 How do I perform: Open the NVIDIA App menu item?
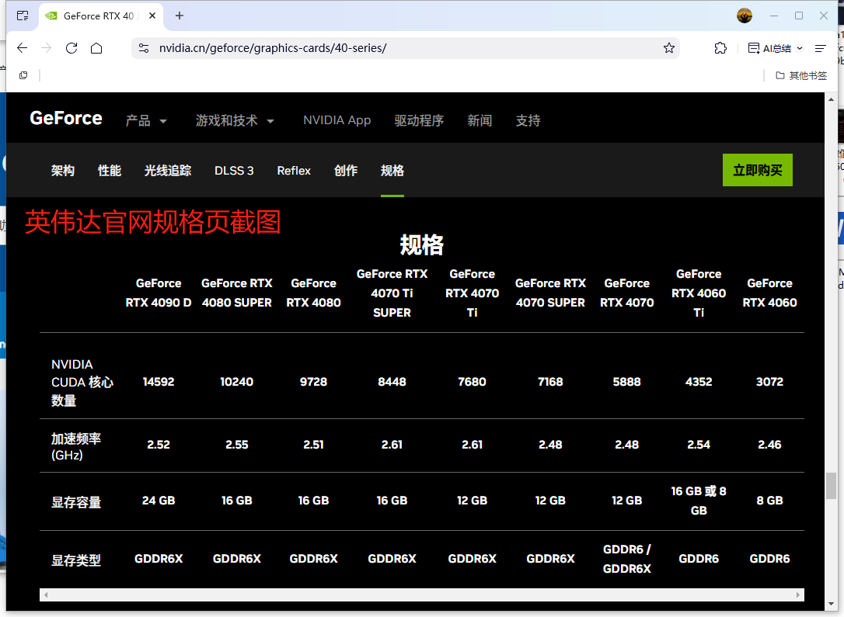337,120
